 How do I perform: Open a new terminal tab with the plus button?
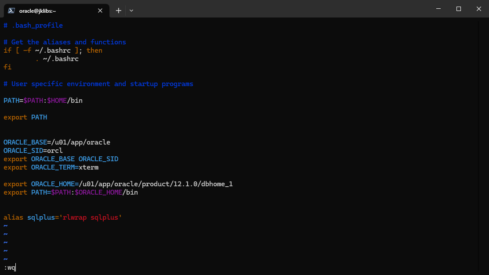tap(118, 11)
